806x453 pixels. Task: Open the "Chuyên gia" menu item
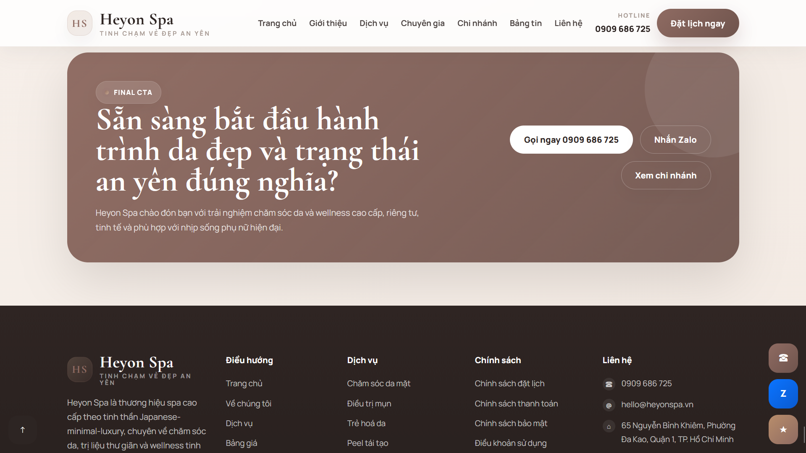(423, 23)
